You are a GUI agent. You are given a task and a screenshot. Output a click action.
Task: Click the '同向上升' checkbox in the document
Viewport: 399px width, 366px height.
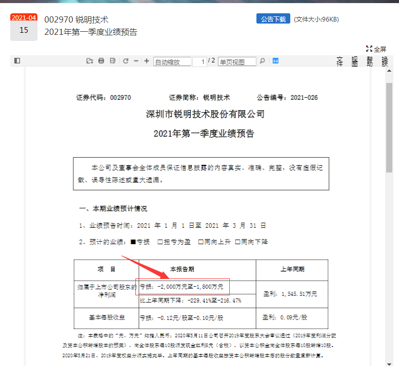tap(201, 242)
